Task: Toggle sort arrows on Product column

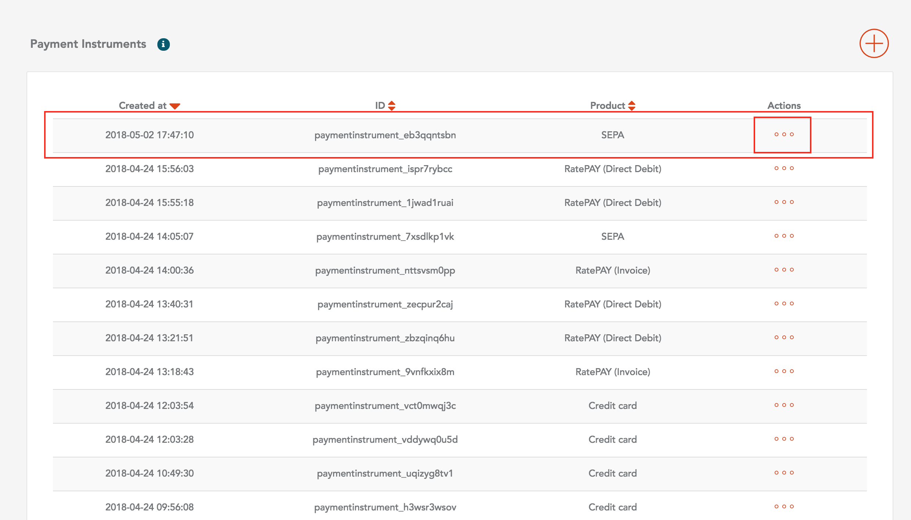Action: click(632, 106)
